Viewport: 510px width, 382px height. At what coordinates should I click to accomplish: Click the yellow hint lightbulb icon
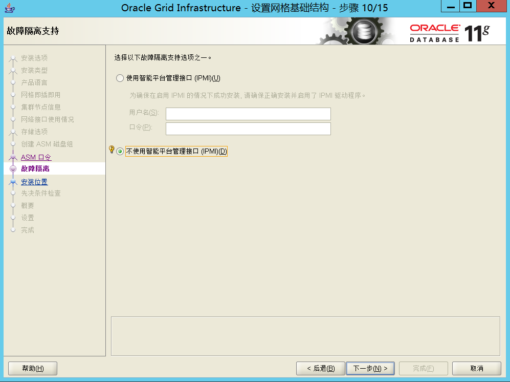pyautogui.click(x=112, y=150)
